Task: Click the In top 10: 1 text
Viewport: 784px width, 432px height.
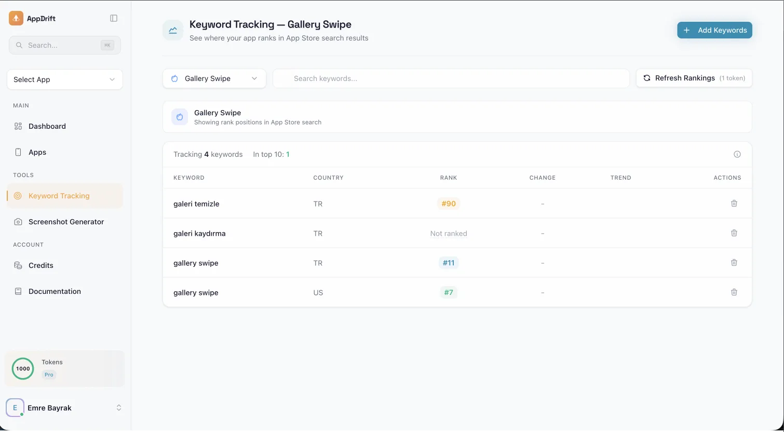Action: 272,154
